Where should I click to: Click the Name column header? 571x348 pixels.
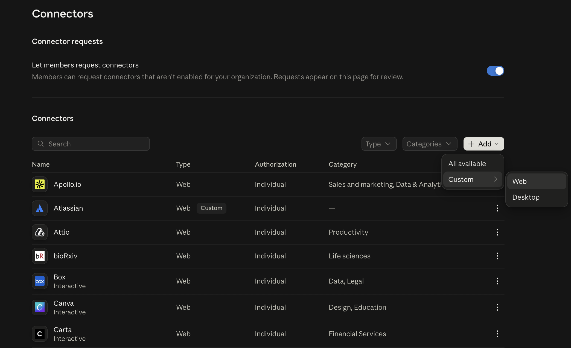(41, 164)
